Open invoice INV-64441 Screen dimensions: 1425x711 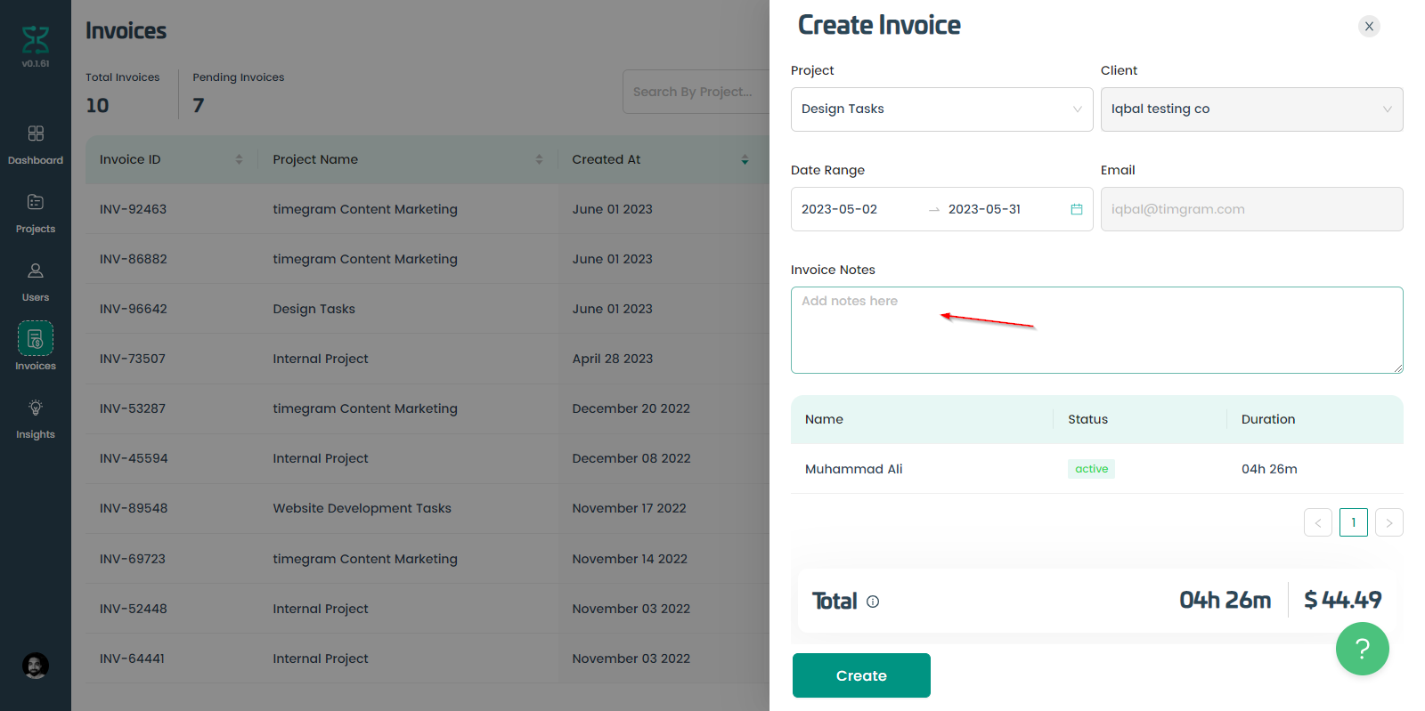click(132, 658)
